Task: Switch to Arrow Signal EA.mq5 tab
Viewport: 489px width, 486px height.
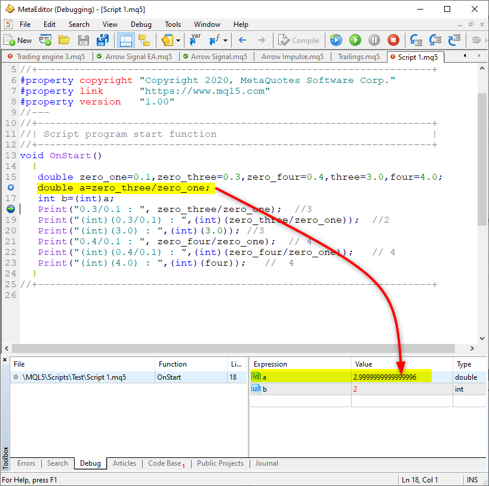Action: click(135, 57)
